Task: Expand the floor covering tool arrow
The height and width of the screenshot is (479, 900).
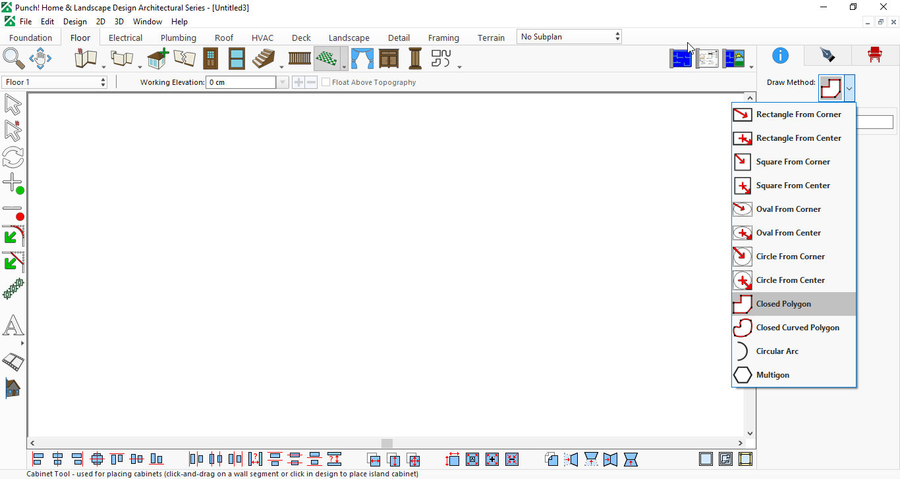Action: (344, 66)
